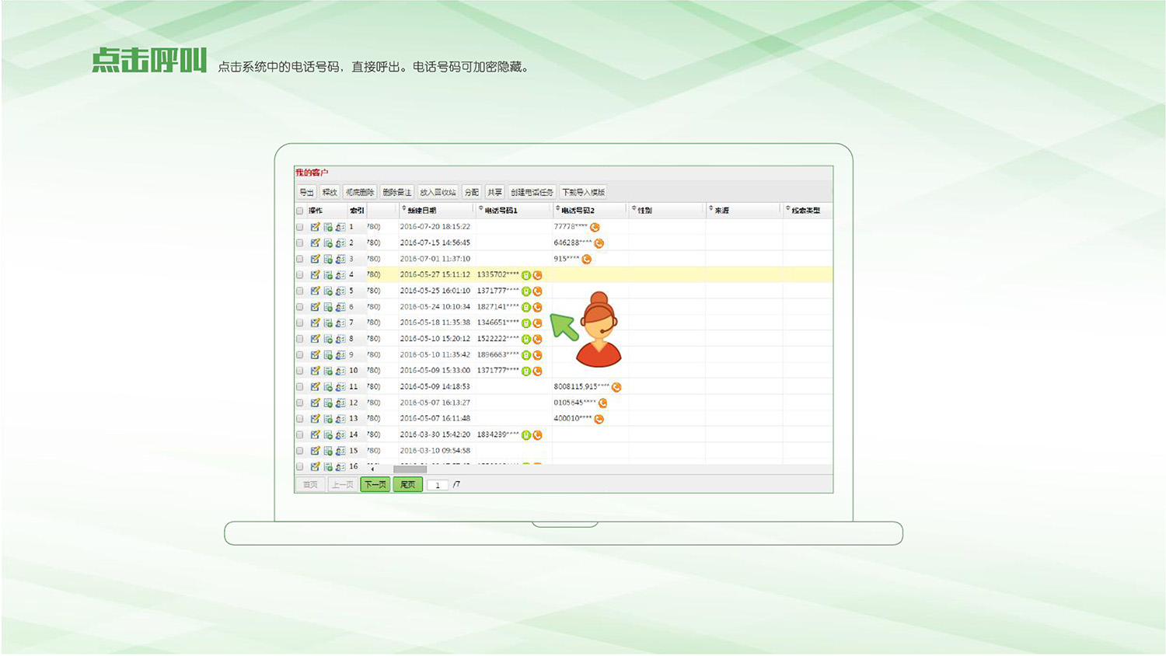1166x656 pixels.
Task: Click the edit pencil icon in row 1
Action: click(x=315, y=227)
